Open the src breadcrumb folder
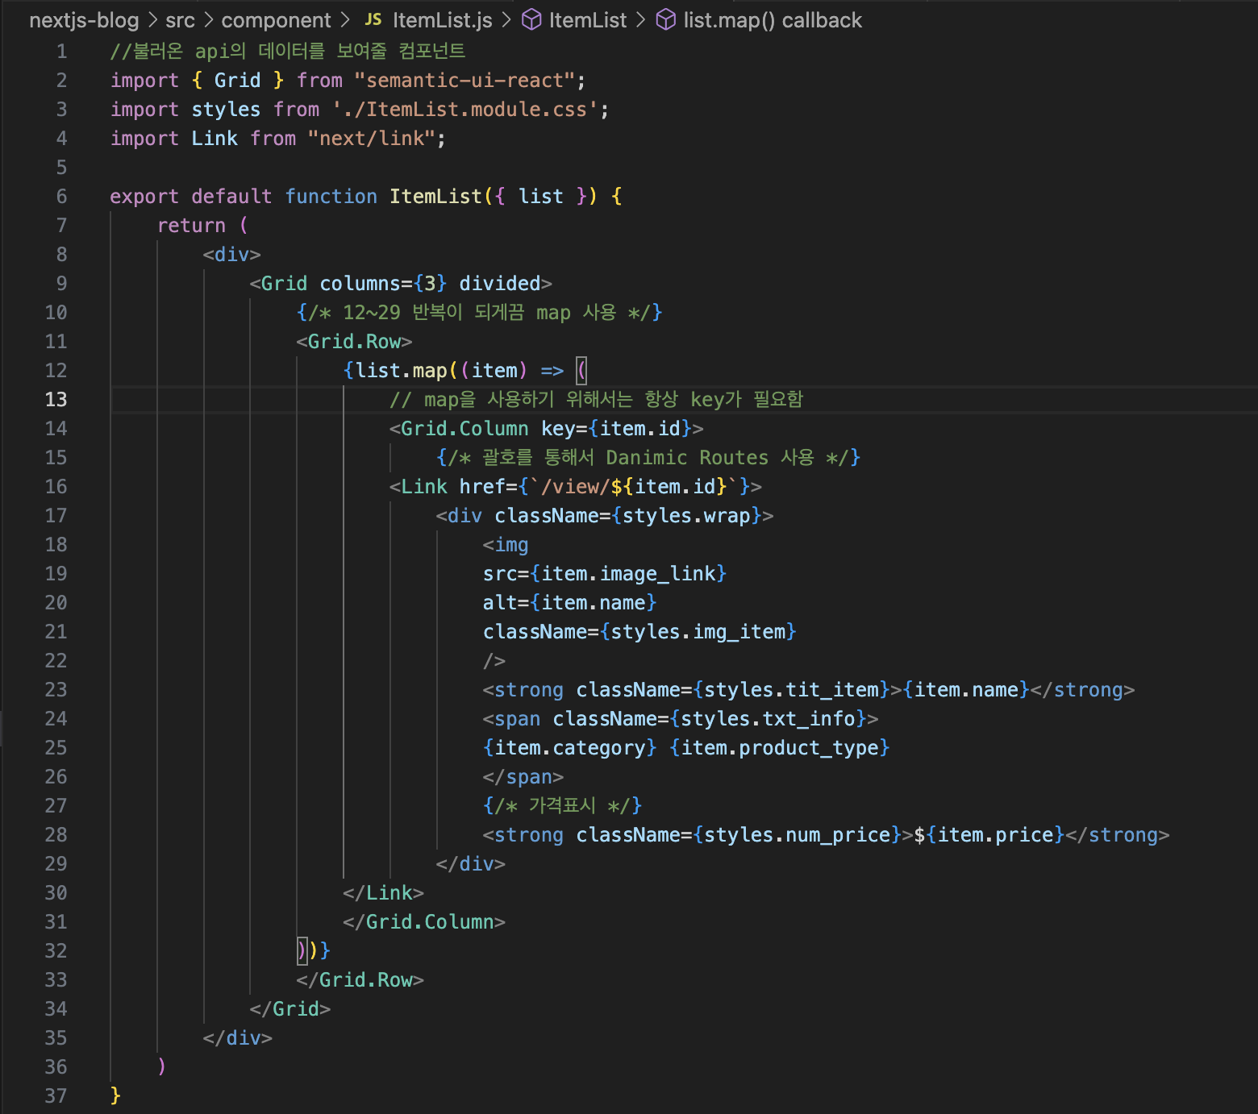Image resolution: width=1258 pixels, height=1114 pixels. tap(181, 20)
